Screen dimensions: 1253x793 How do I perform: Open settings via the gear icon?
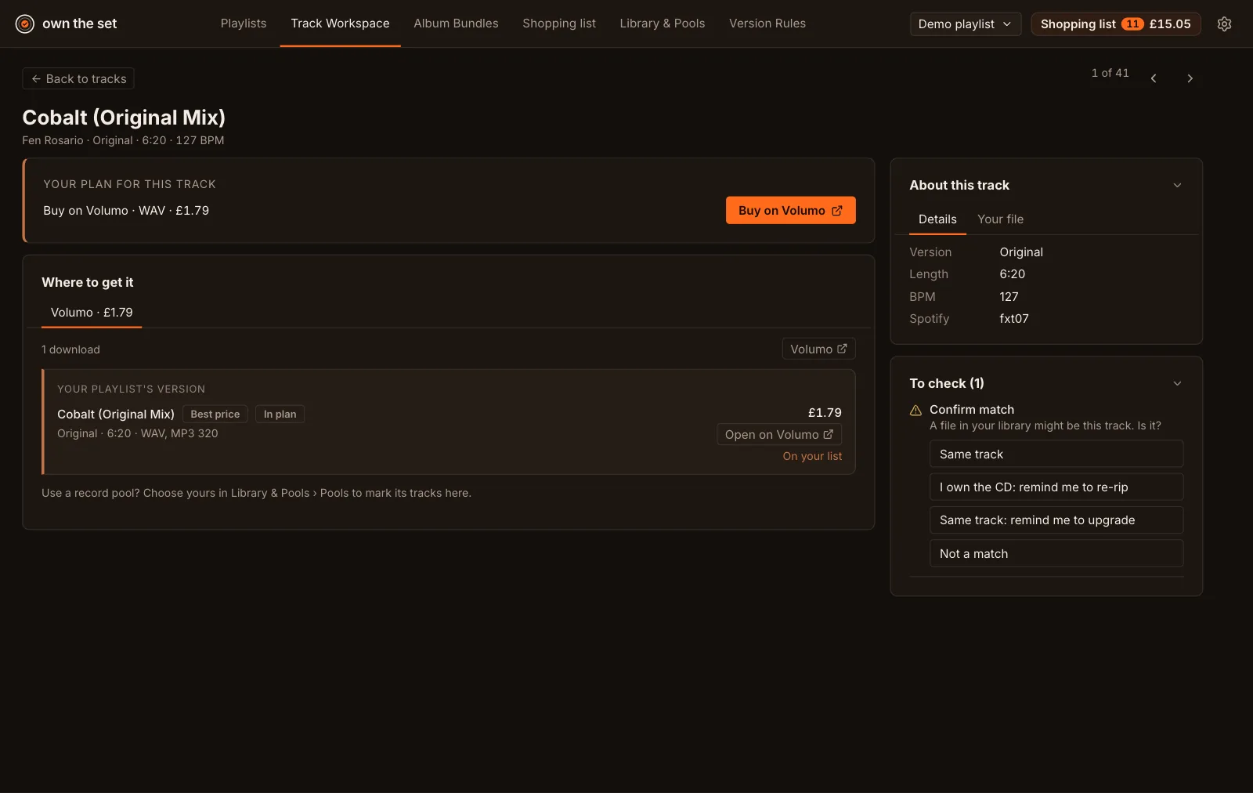(1224, 24)
